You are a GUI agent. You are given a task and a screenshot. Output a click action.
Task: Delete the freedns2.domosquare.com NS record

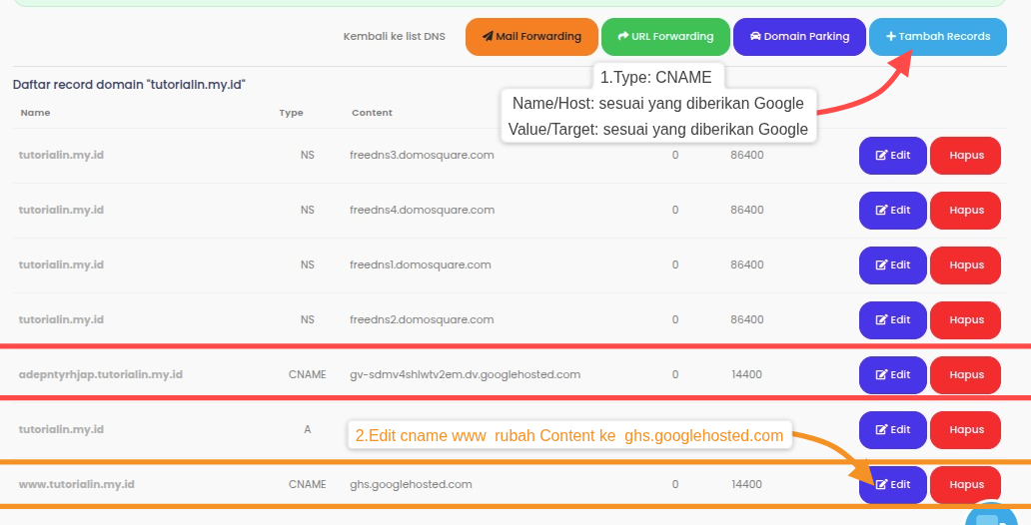click(x=965, y=320)
